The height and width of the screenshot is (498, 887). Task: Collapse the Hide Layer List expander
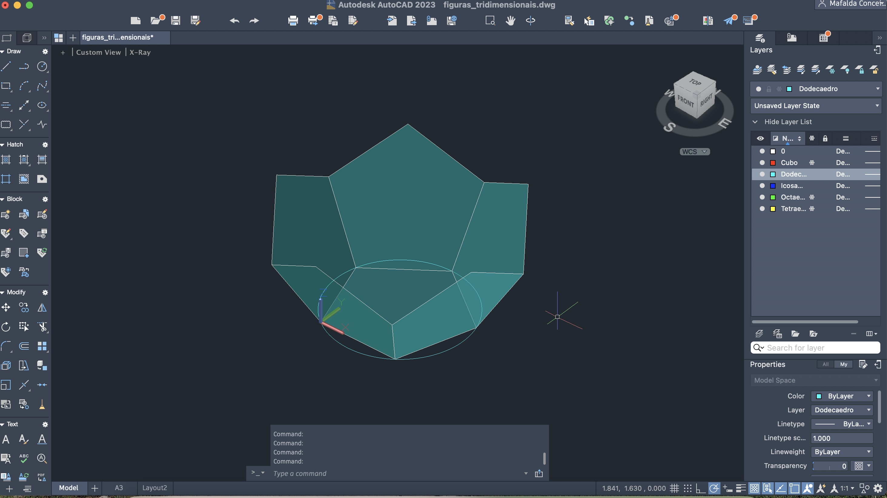755,122
